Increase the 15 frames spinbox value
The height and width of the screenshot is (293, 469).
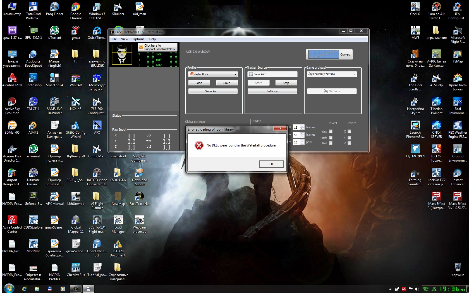point(302,126)
